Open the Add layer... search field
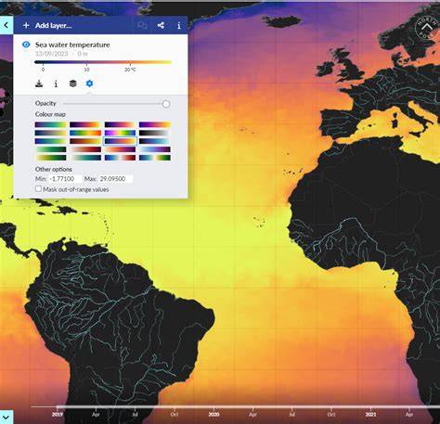This screenshot has height=424, width=440. coord(53,25)
